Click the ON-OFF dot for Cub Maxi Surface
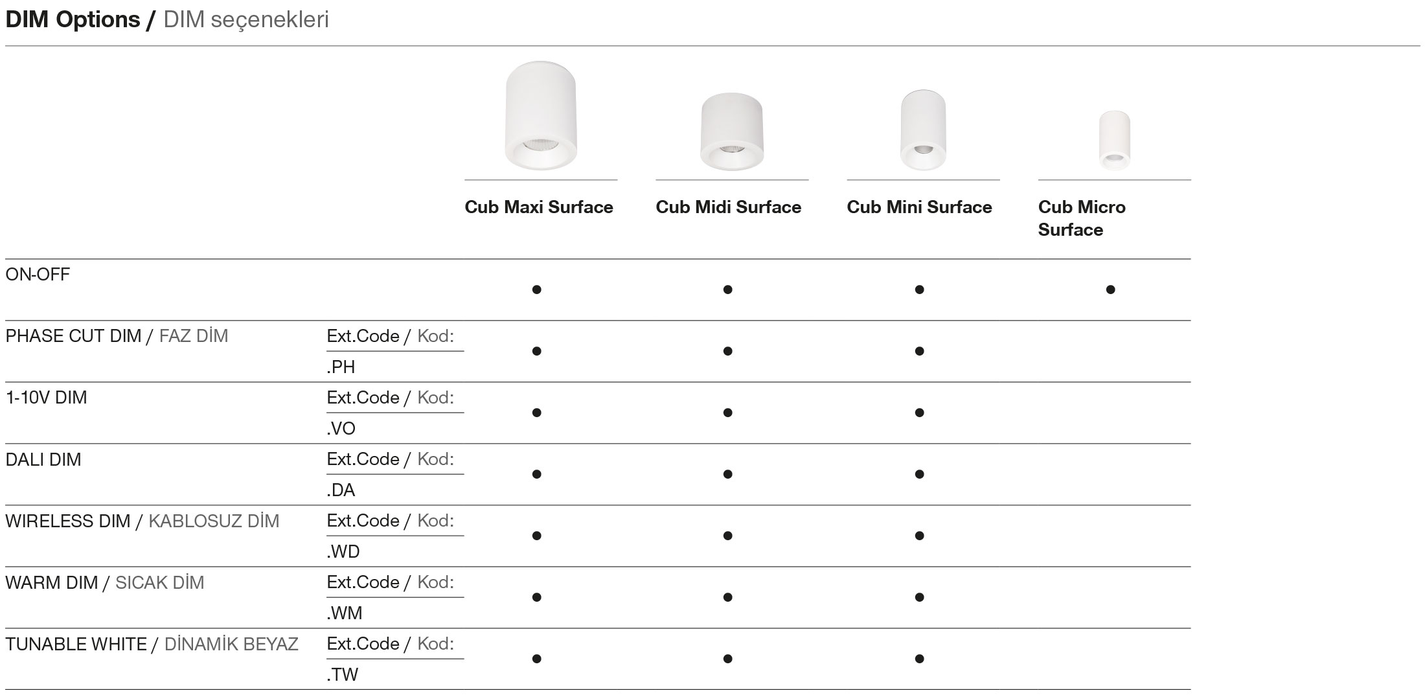The width and height of the screenshot is (1425, 695). tap(536, 290)
